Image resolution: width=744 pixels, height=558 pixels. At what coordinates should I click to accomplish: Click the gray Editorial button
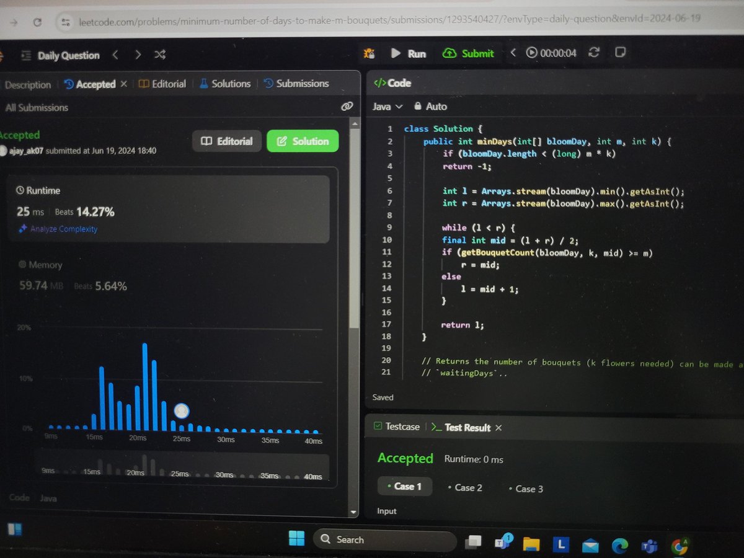tap(226, 141)
